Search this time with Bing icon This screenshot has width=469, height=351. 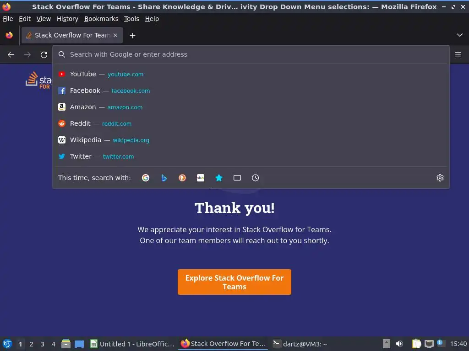click(x=164, y=178)
